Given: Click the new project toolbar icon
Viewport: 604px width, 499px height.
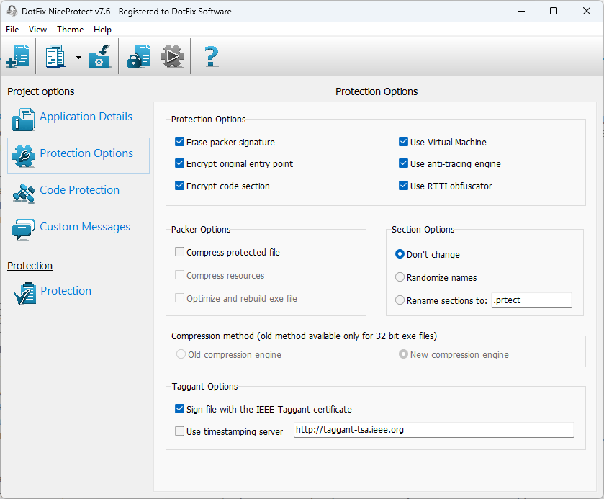Looking at the screenshot, I should [x=18, y=56].
